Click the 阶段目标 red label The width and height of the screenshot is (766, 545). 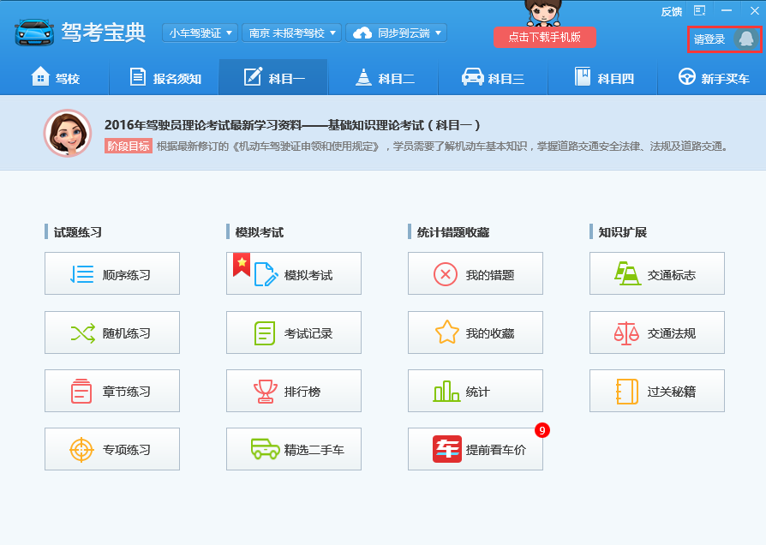coord(129,147)
